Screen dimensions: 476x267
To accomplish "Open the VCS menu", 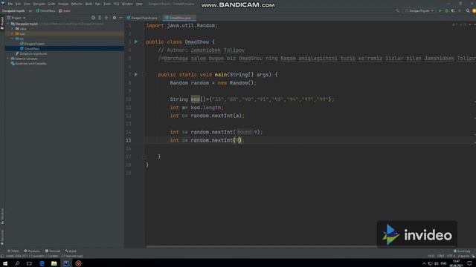I will point(116,4).
